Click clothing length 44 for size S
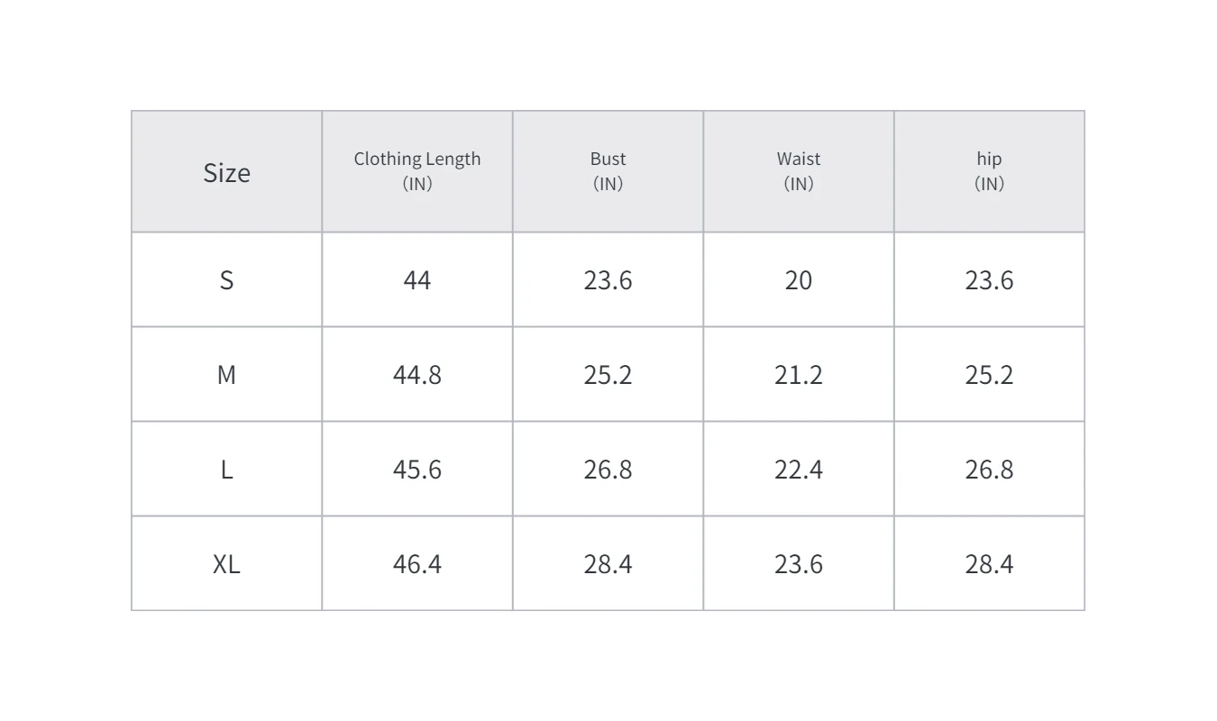The width and height of the screenshot is (1217, 721). [416, 280]
